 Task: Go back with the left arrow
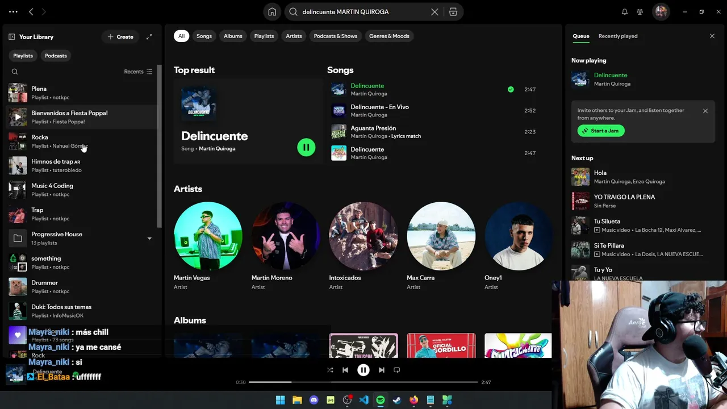pyautogui.click(x=31, y=11)
